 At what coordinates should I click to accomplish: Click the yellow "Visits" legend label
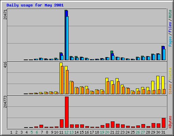170,74
